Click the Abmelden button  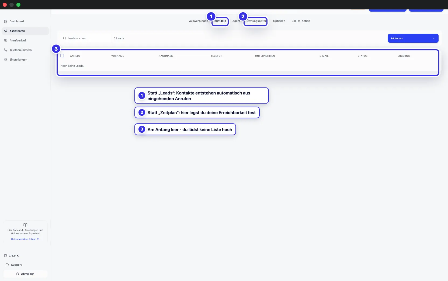[25, 274]
